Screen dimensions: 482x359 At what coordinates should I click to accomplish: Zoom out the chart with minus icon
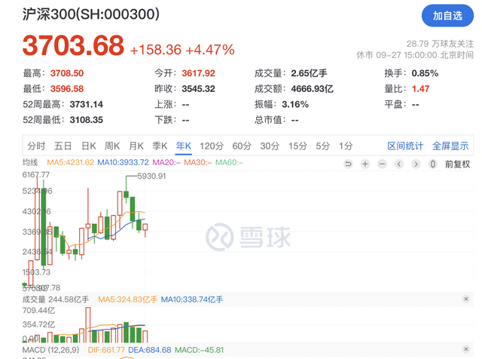click(382, 164)
